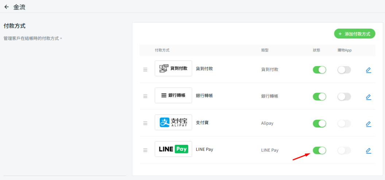The image size is (385, 180).
Task: Turn on 購物App switch for 銀行轉帳
Action: [x=344, y=97]
